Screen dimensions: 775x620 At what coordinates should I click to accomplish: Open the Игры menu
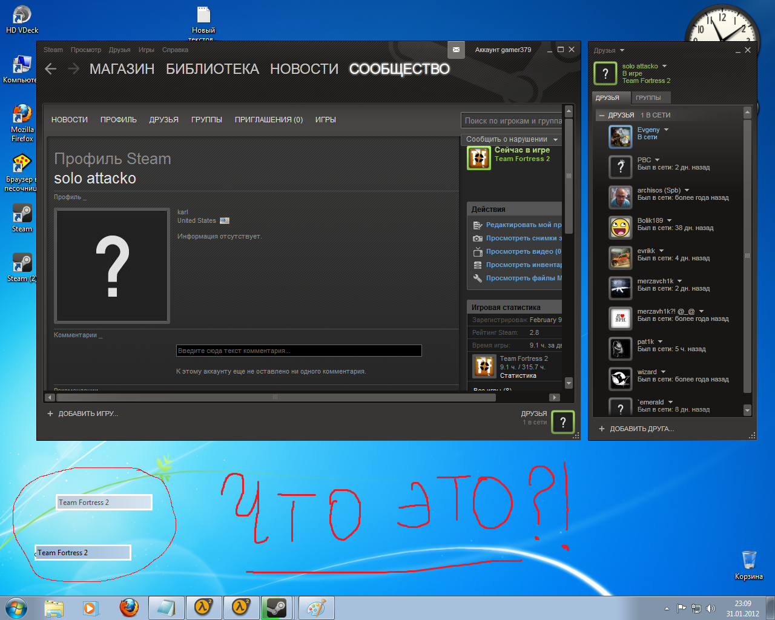click(x=146, y=50)
